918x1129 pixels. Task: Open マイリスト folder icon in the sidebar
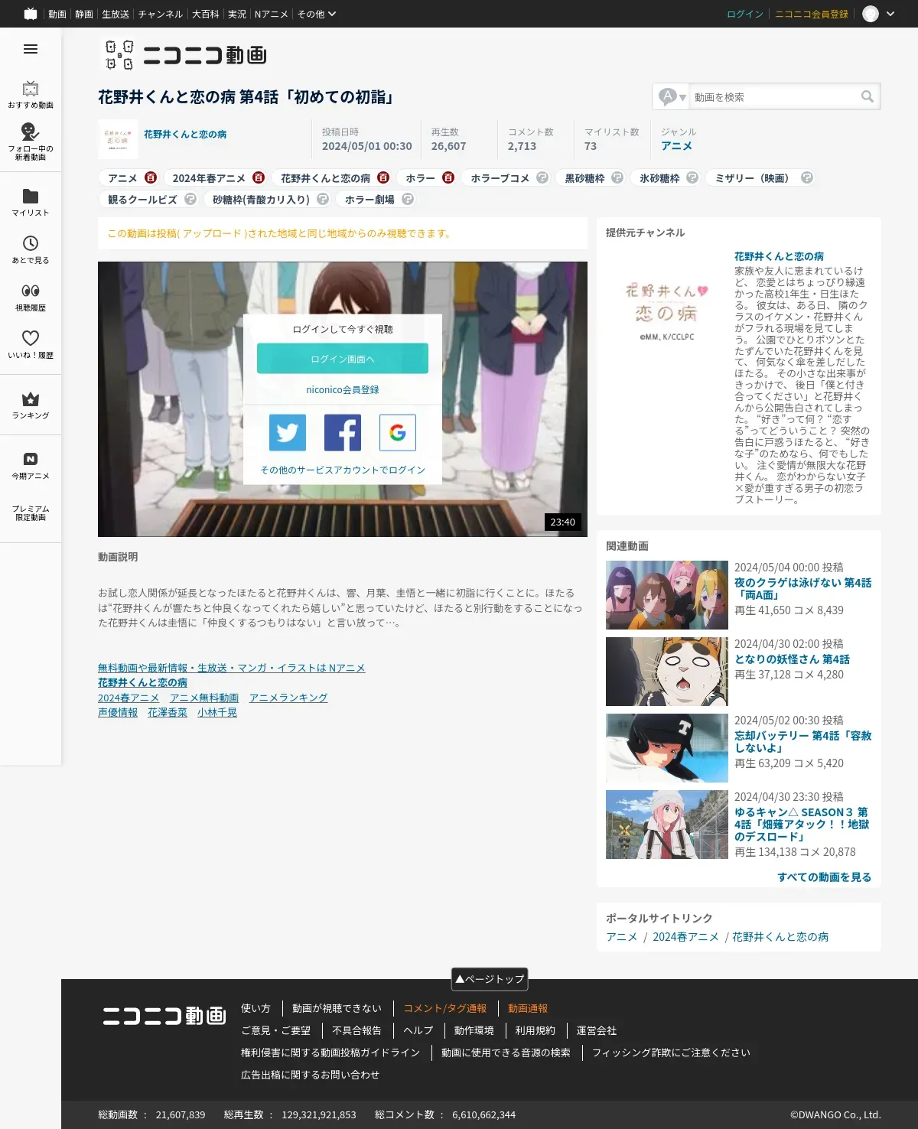(x=31, y=196)
